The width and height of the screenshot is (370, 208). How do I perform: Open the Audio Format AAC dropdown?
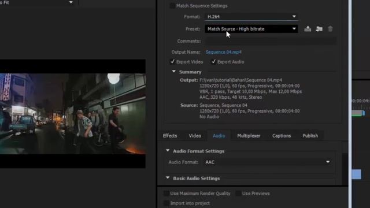coord(268,162)
